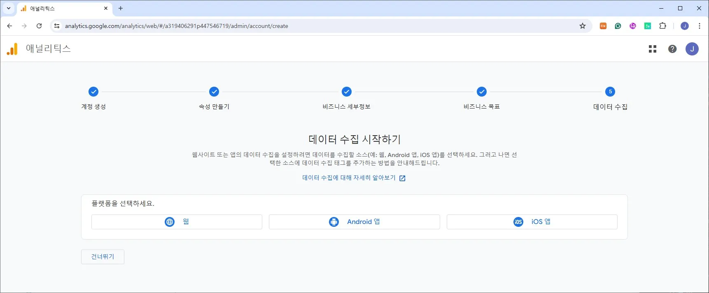
Task: Bookmark this page with the star icon
Action: [583, 26]
